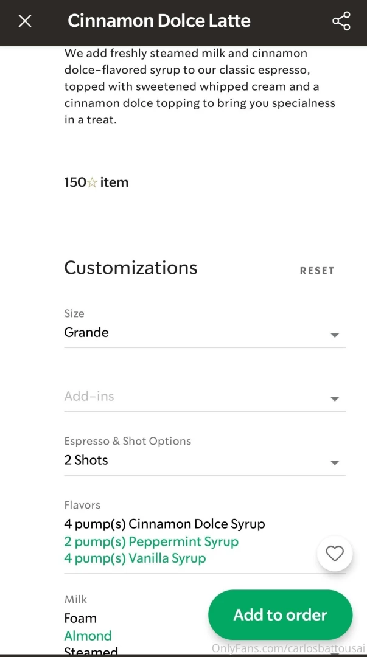Viewport: 367px width, 657px height.
Task: Tap the Flavors section label
Action: (x=82, y=505)
